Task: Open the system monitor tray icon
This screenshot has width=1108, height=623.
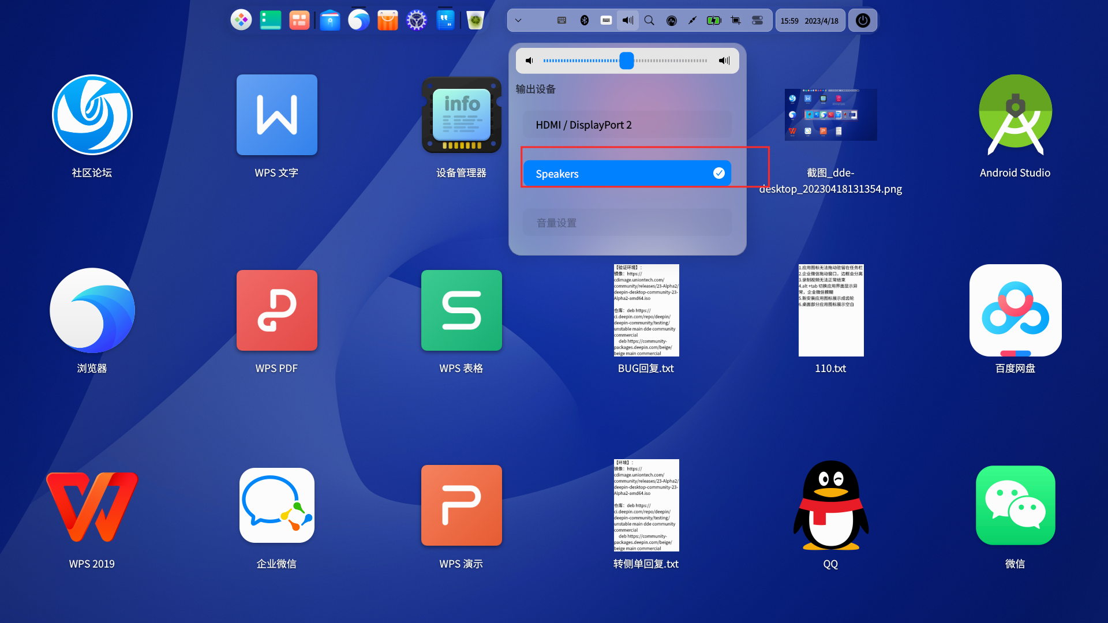Action: (671, 20)
